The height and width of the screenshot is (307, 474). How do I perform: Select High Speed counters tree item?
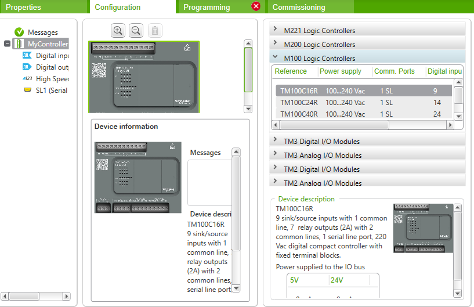(x=52, y=79)
